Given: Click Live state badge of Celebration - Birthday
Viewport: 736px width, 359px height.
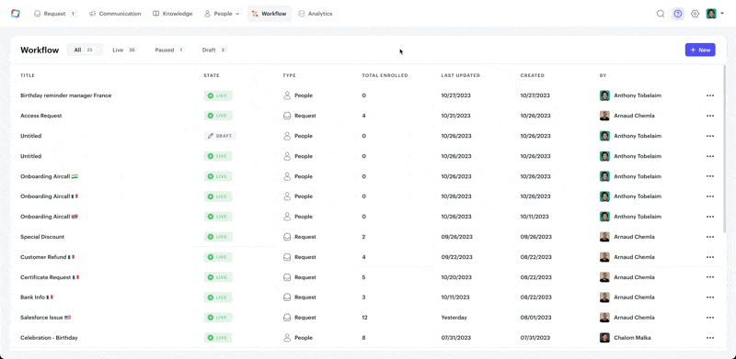Looking at the screenshot, I should pyautogui.click(x=218, y=338).
